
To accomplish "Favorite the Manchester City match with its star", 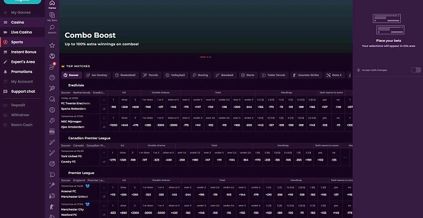I will (x=104, y=206).
